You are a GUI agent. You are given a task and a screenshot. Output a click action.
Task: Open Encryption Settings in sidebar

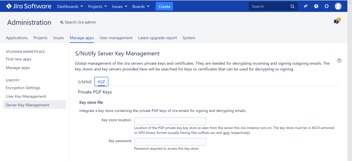click(23, 88)
